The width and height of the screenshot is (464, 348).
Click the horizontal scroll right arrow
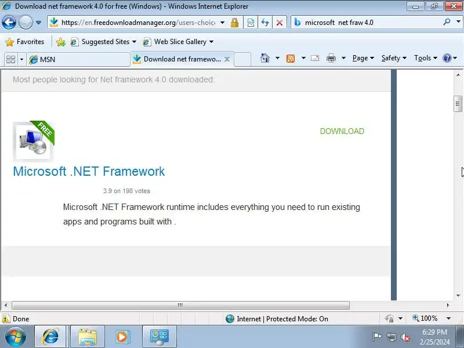click(448, 305)
